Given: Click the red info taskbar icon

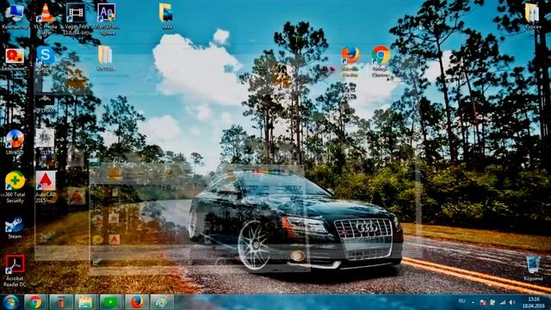Looking at the screenshot, I should [61, 302].
